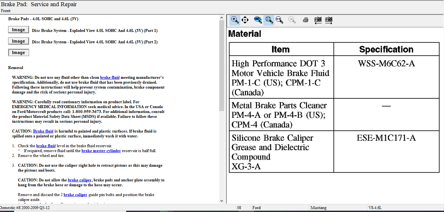Activate the pan/move image tool
444x212 pixels.
pos(245,20)
